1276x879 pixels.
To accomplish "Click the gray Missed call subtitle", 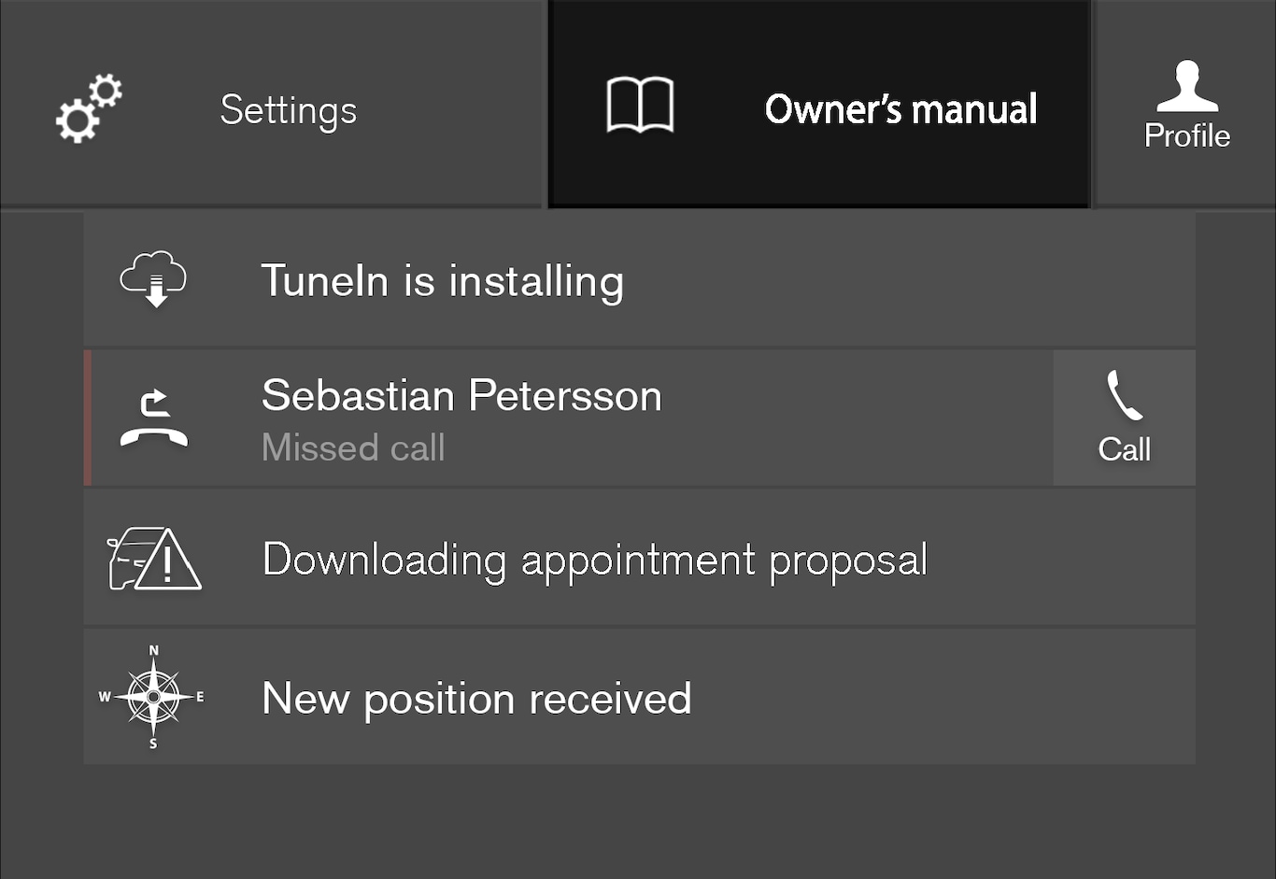I will (x=353, y=448).
